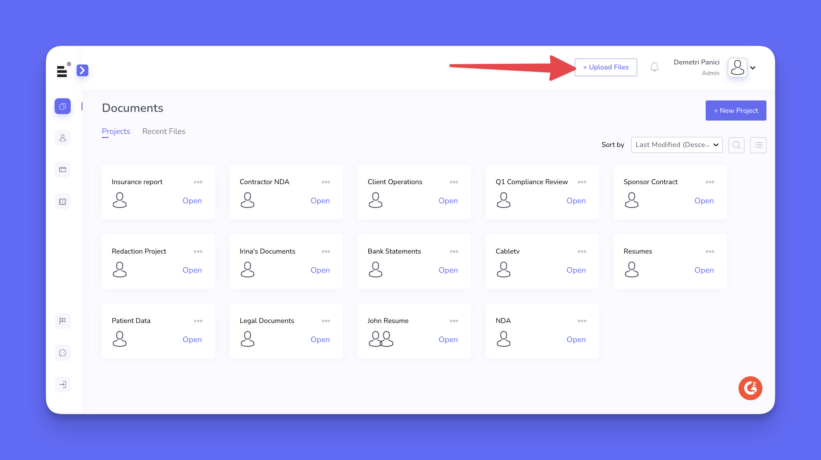This screenshot has width=821, height=460.
Task: Click the notification bell icon
Action: click(654, 67)
